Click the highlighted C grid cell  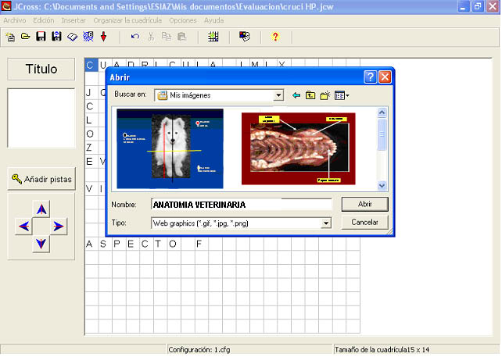[x=91, y=66]
